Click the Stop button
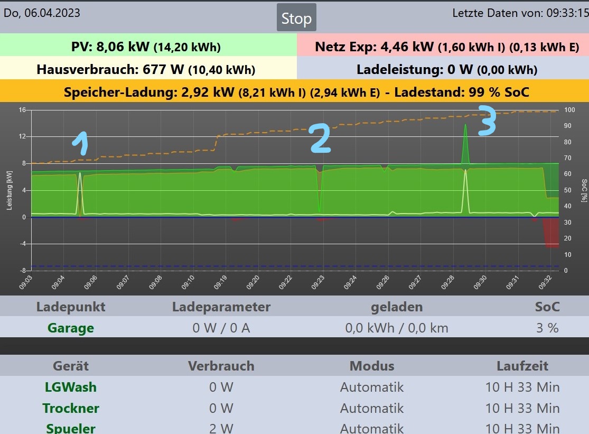The image size is (589, 434). coord(296,17)
